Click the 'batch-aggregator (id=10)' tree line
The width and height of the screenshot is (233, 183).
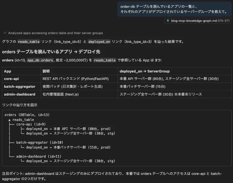[x=40, y=142]
